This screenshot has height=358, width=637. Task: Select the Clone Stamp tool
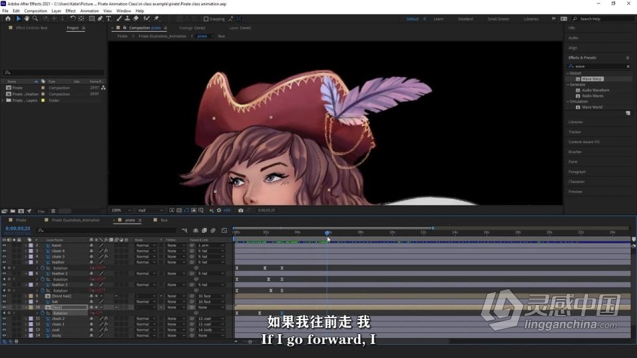(x=127, y=19)
